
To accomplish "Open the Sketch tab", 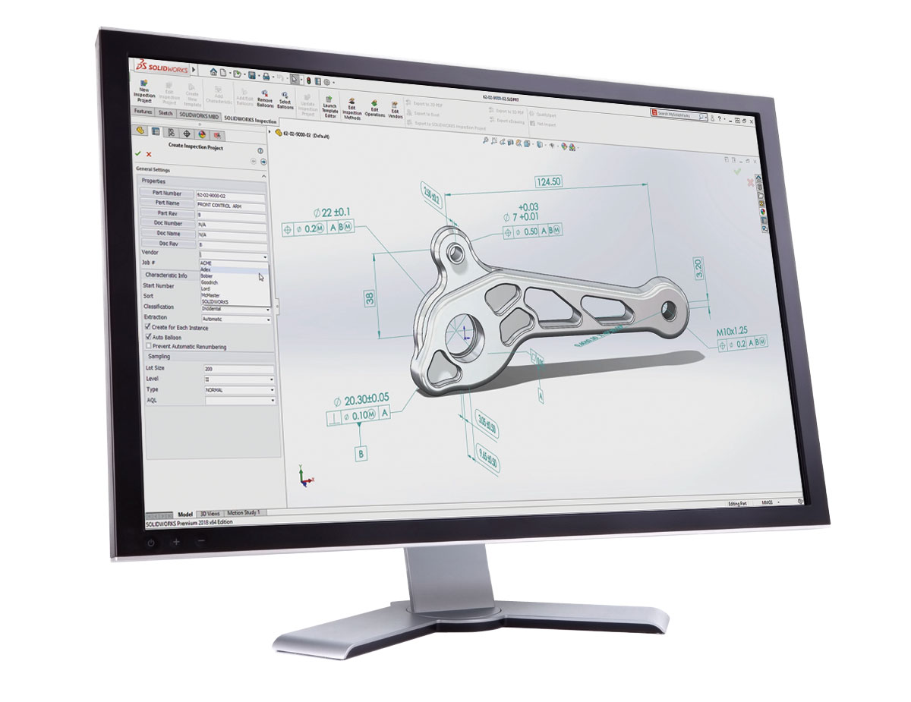I will pyautogui.click(x=165, y=112).
